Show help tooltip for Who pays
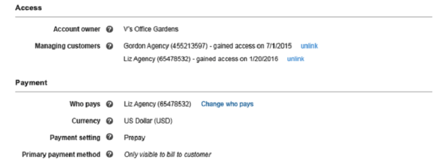The height and width of the screenshot is (166, 442). pos(110,104)
